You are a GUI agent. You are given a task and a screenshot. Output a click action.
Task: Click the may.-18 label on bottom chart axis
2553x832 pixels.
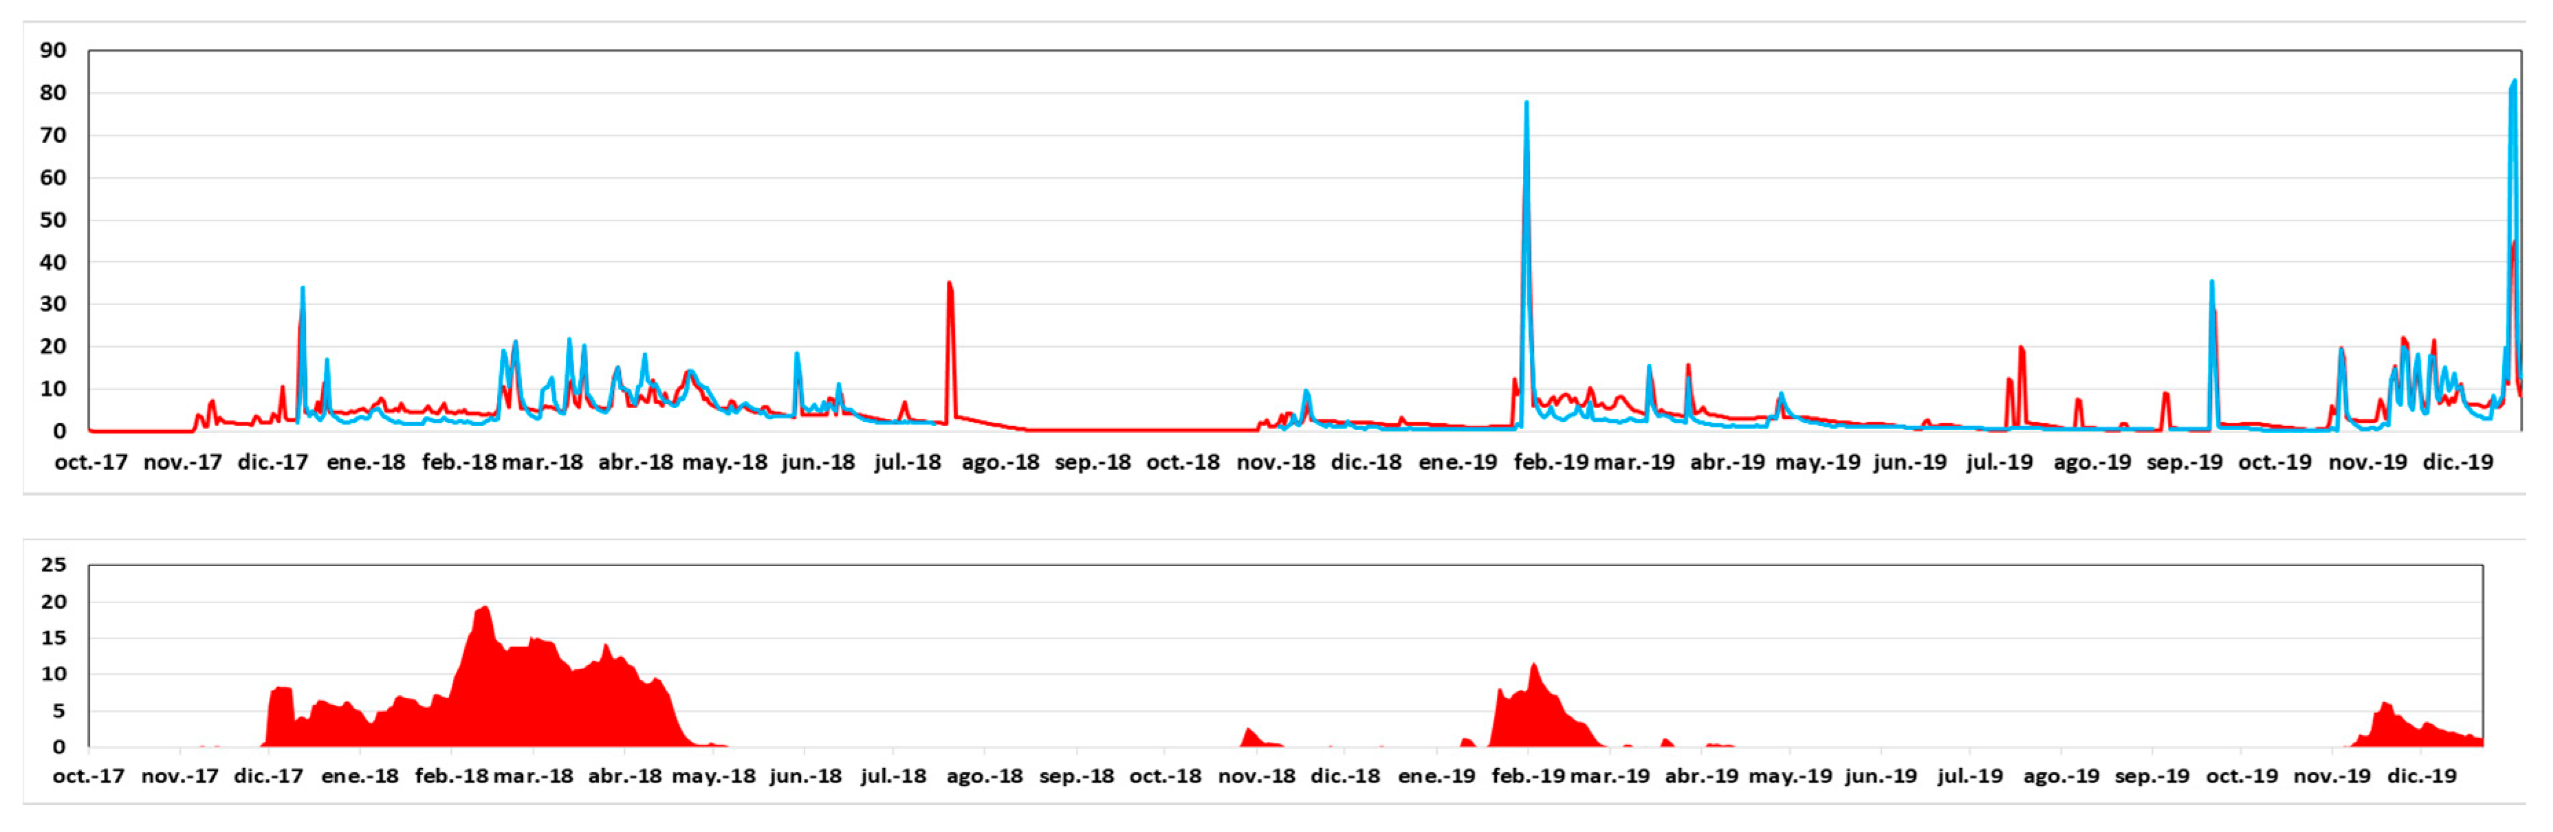(x=712, y=776)
